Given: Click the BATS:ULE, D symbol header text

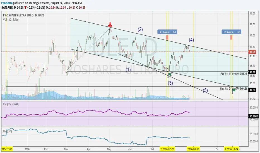Looking at the screenshot, I should [x=8, y=8].
